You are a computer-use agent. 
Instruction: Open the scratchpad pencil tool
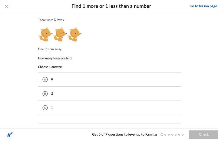point(10,135)
